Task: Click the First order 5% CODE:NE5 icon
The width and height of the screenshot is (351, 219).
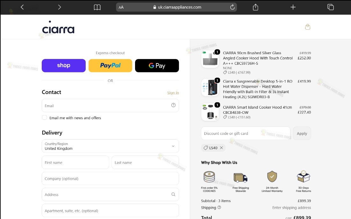Action: pyautogui.click(x=209, y=177)
